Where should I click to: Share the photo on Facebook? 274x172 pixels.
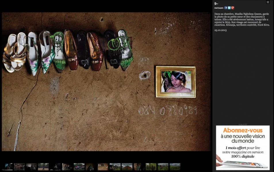point(226,8)
